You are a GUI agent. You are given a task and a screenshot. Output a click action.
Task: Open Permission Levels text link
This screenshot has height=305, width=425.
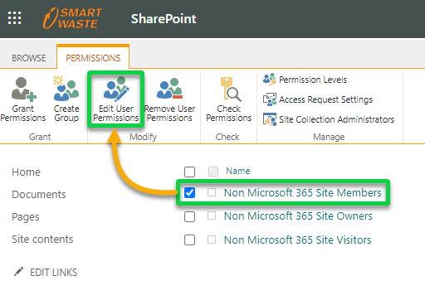[313, 80]
